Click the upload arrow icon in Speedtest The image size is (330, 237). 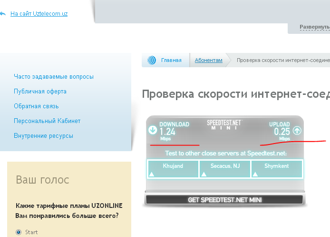click(x=297, y=130)
